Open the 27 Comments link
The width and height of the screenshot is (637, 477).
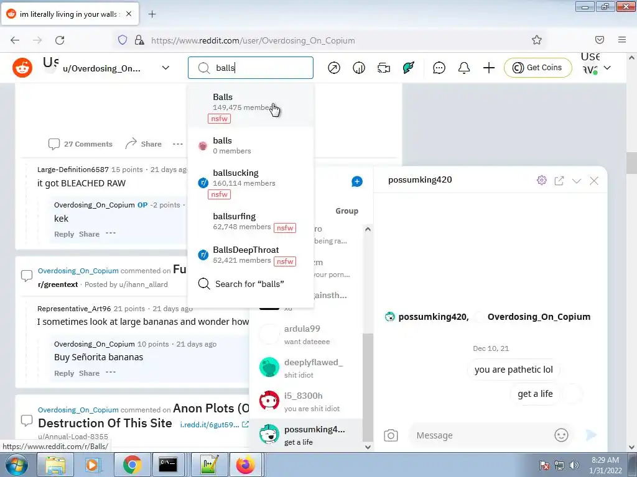pos(80,144)
